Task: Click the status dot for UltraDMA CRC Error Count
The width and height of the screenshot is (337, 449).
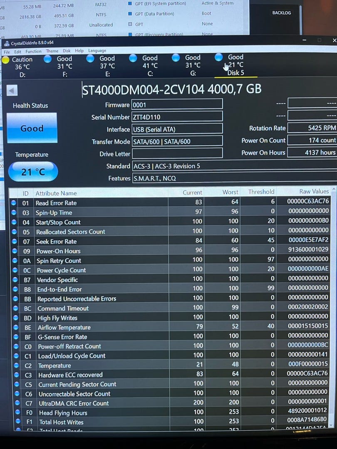Action: [x=17, y=403]
